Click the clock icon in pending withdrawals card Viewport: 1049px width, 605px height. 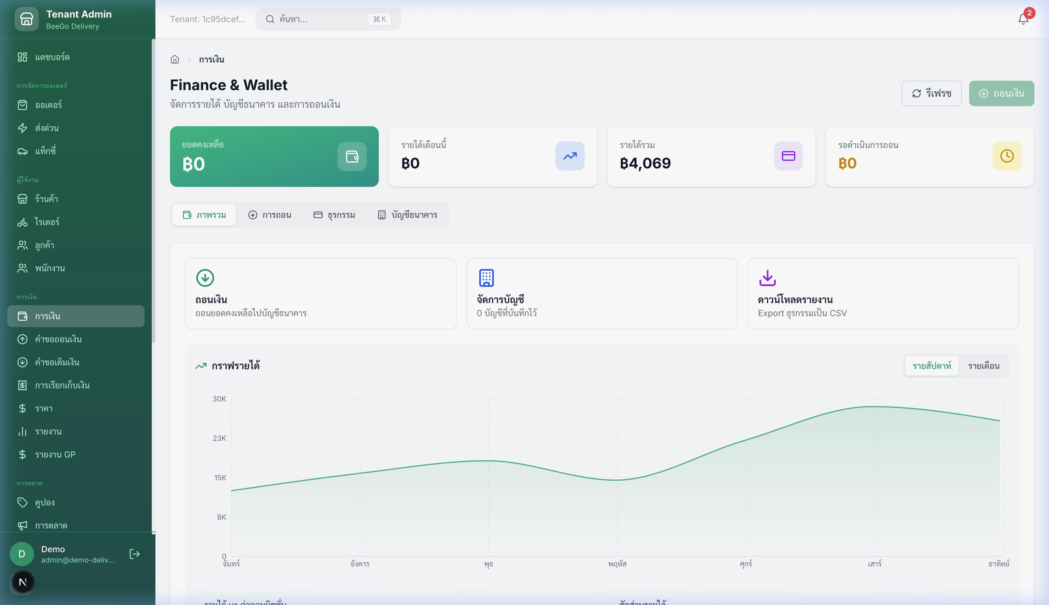[1007, 156]
